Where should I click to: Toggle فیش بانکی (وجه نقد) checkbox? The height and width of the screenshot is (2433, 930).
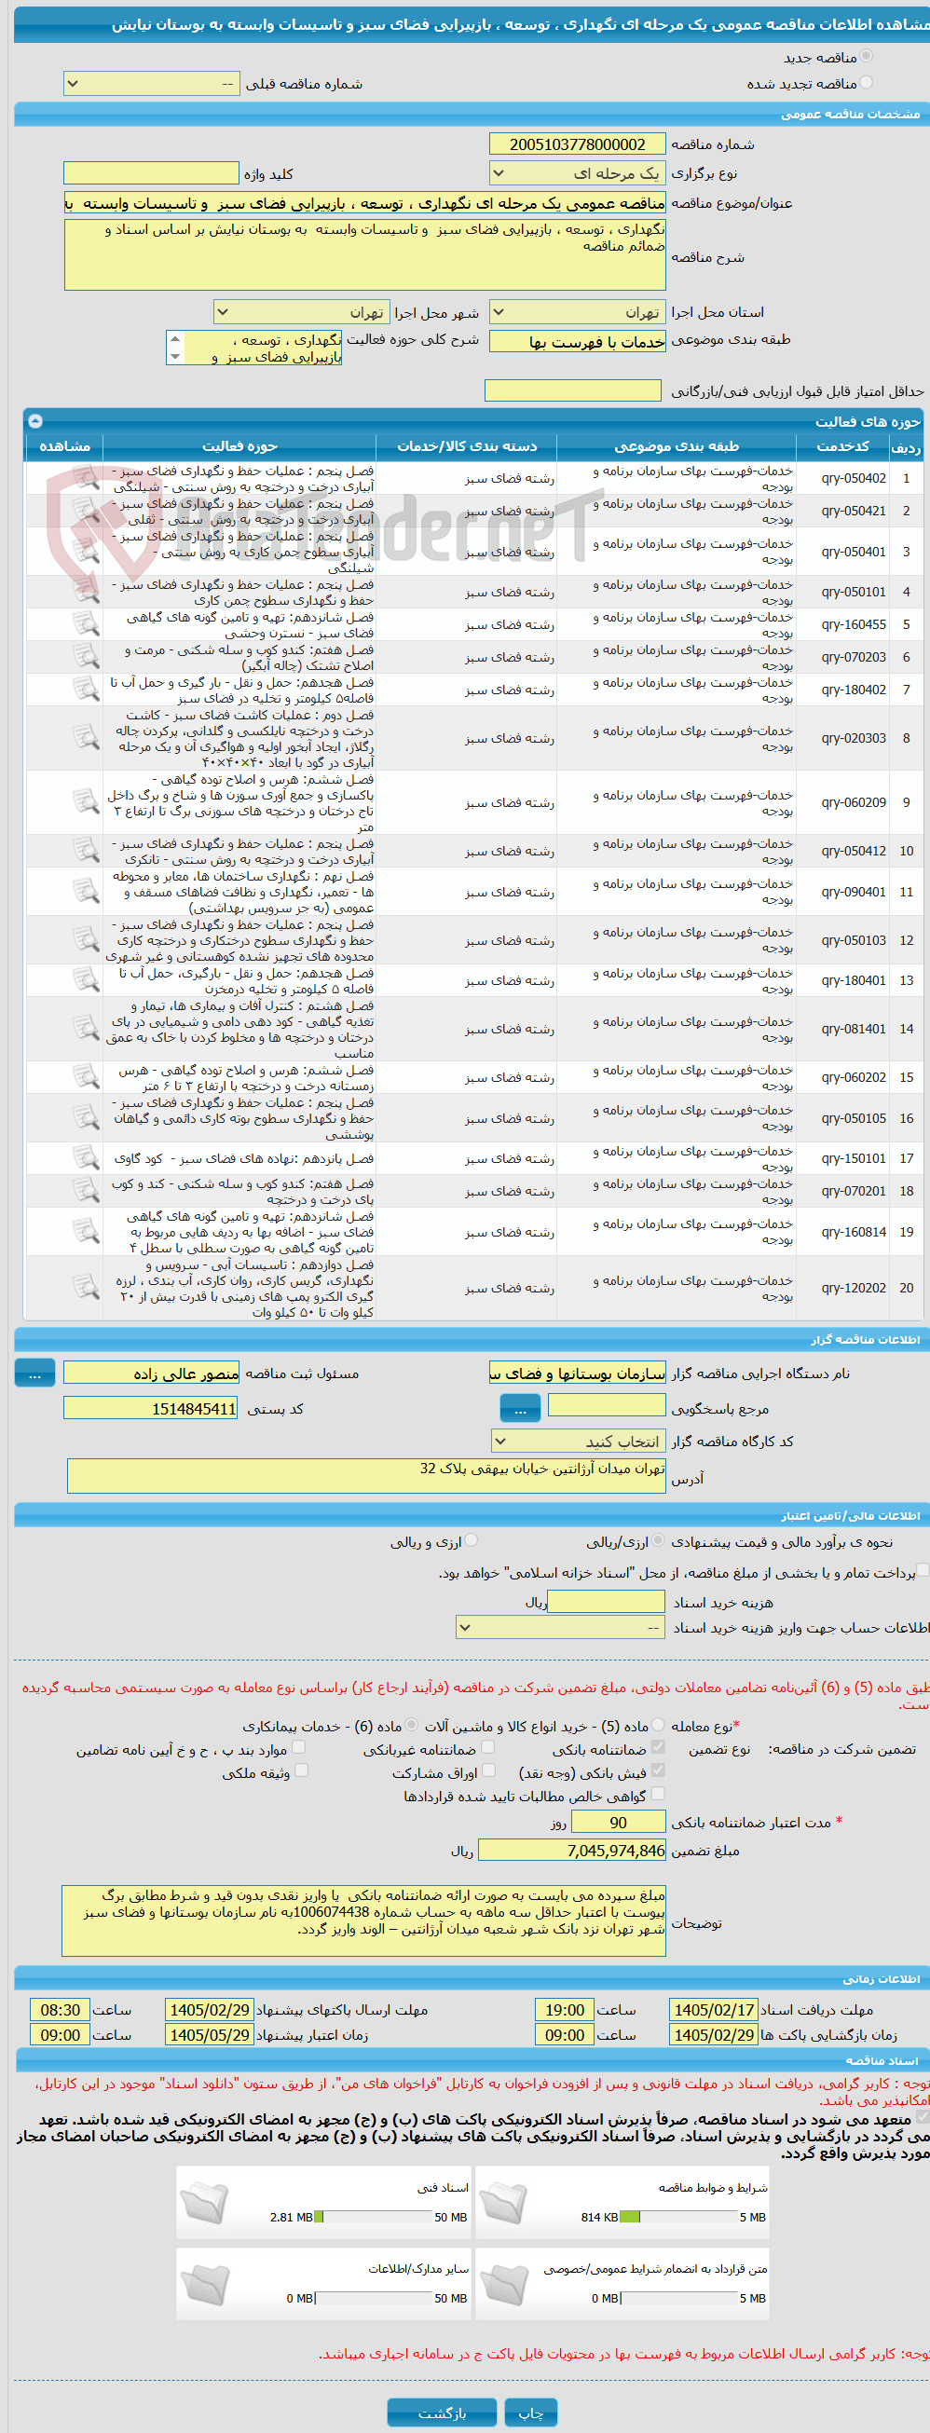pyautogui.click(x=658, y=1770)
